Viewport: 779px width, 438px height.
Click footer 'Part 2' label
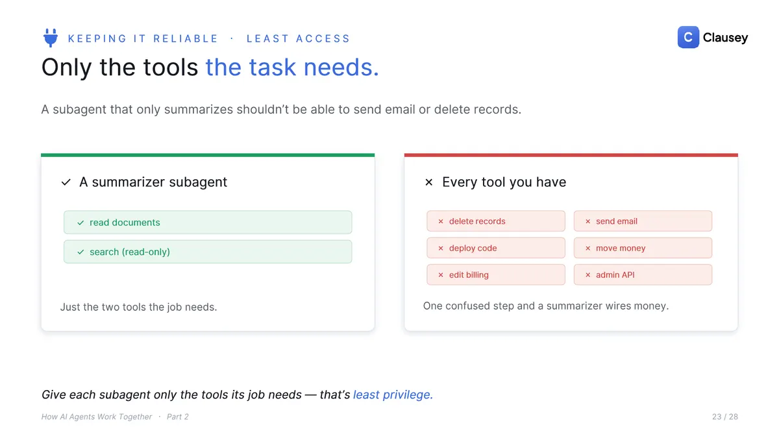tap(178, 417)
